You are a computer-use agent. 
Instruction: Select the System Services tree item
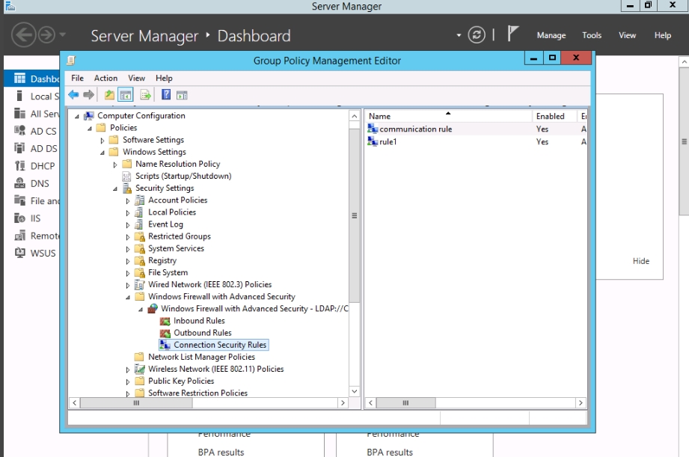pyautogui.click(x=176, y=248)
